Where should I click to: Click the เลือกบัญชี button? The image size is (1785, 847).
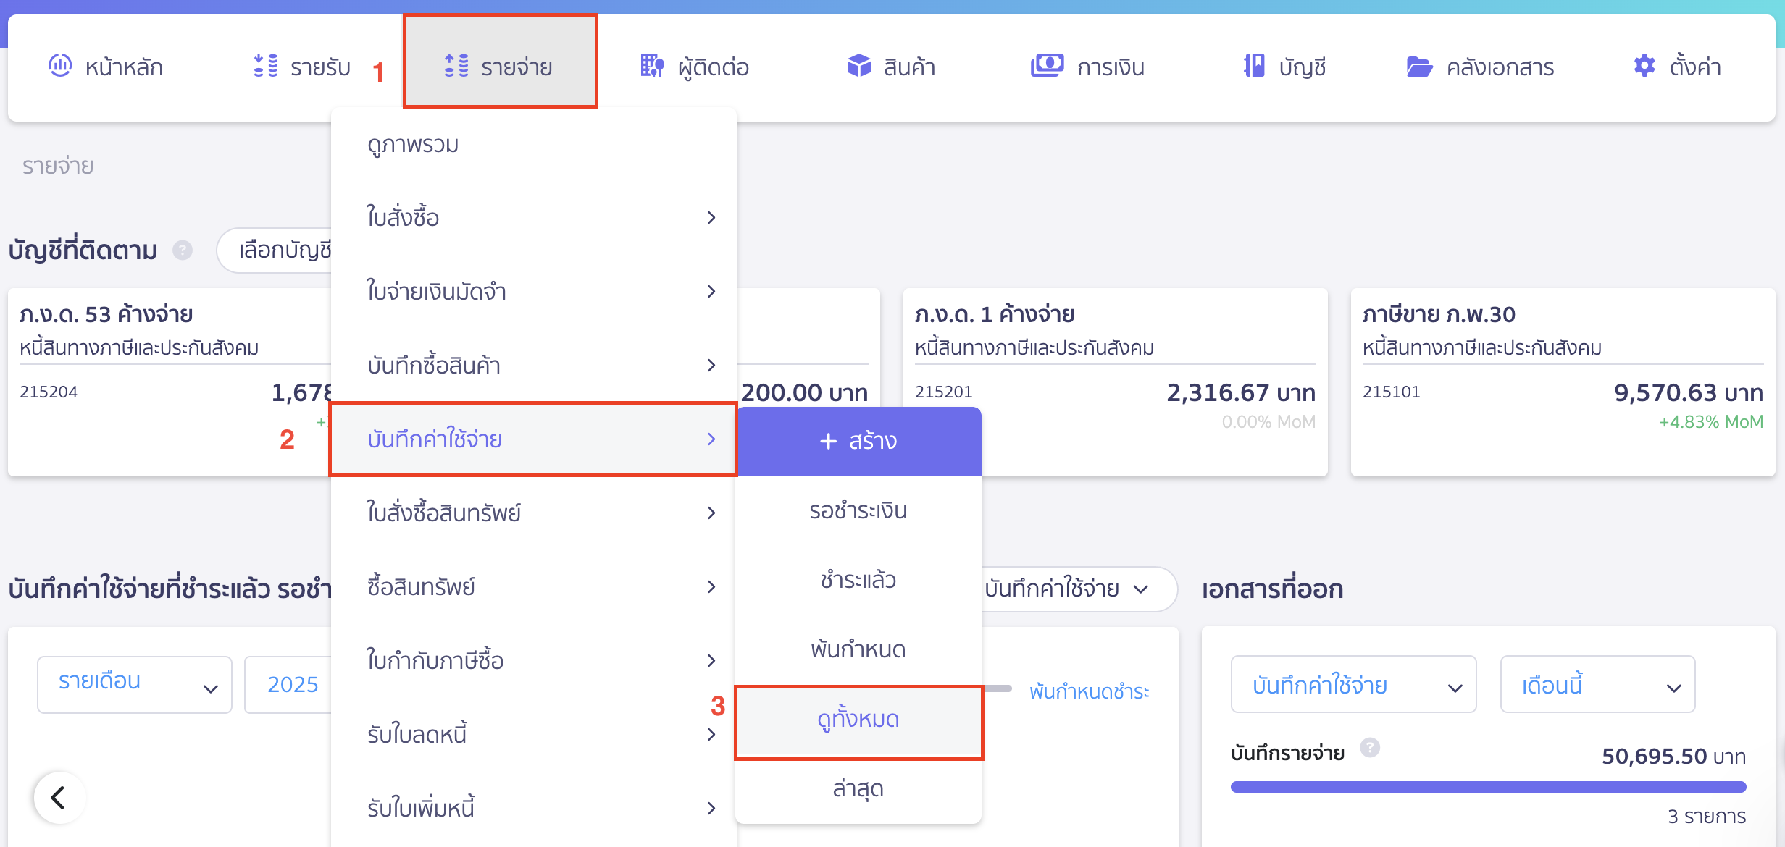click(x=275, y=250)
